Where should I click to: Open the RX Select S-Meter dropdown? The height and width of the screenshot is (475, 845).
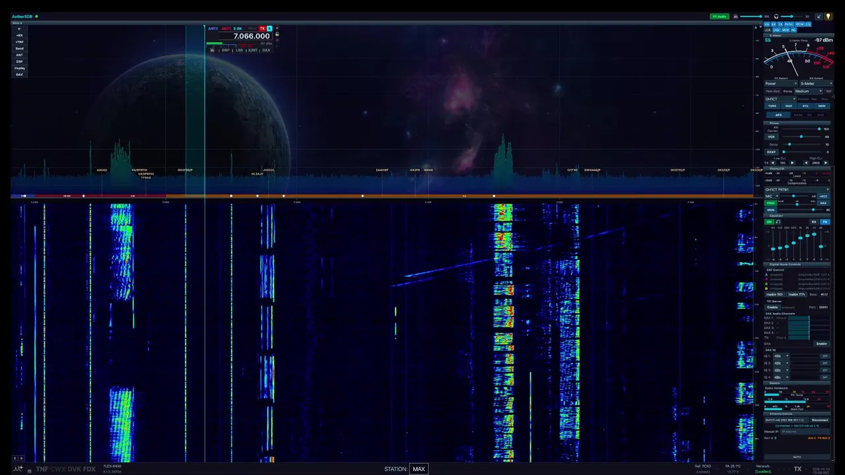pos(816,84)
